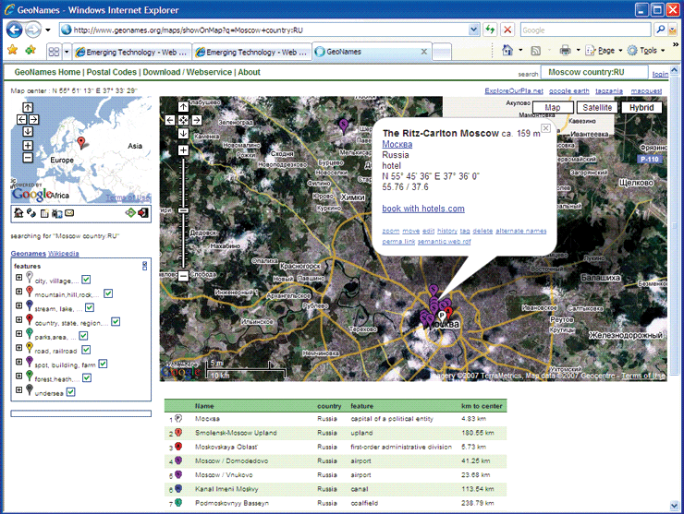
Task: Click the green diamond icon under the mini-map
Action: click(x=130, y=212)
